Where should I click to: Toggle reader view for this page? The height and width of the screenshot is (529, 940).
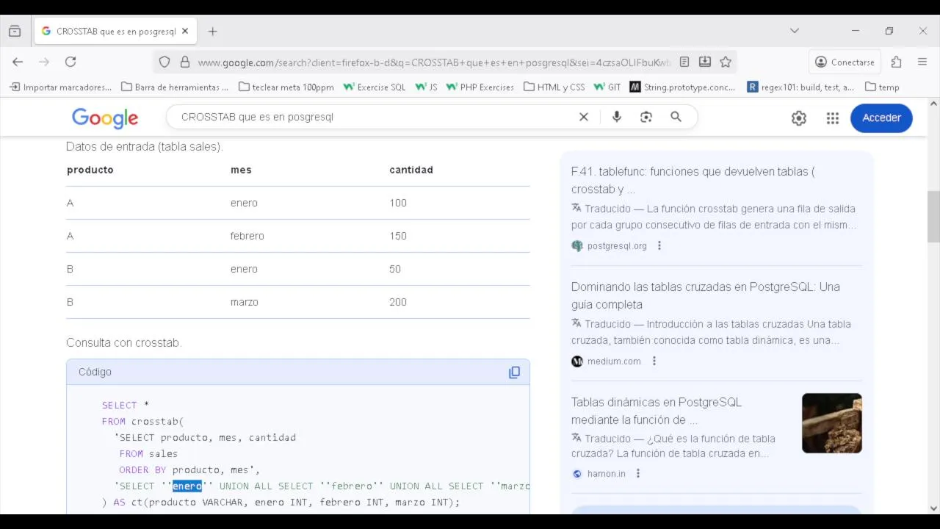point(684,62)
